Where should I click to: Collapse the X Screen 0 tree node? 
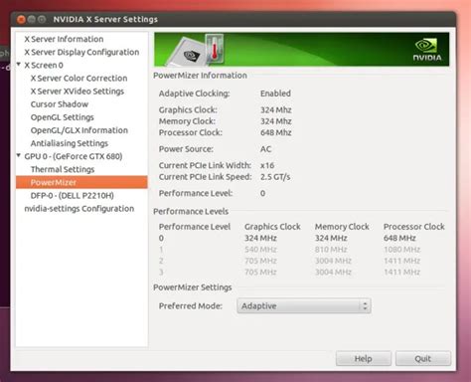[x=19, y=65]
